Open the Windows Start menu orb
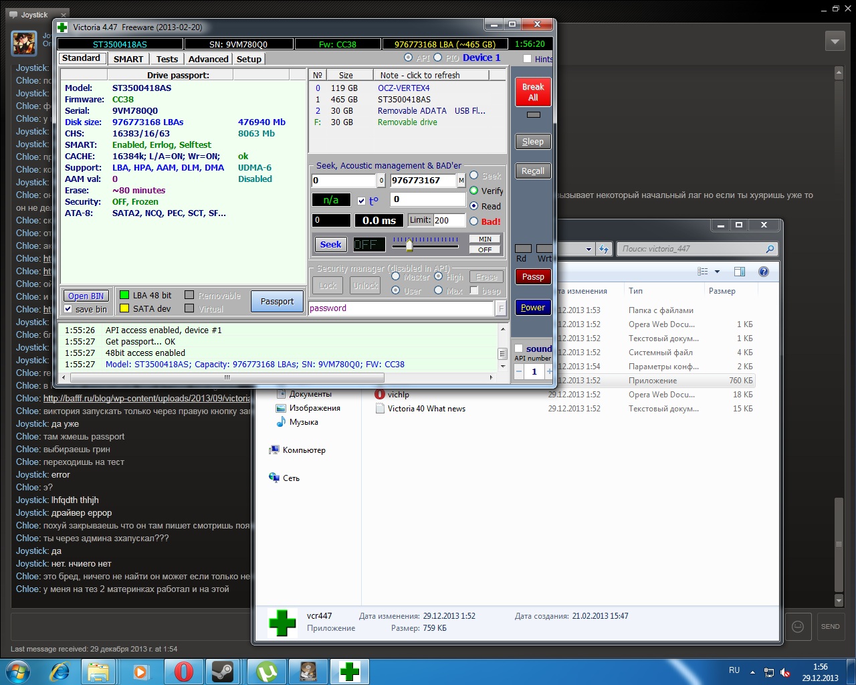 [18, 671]
